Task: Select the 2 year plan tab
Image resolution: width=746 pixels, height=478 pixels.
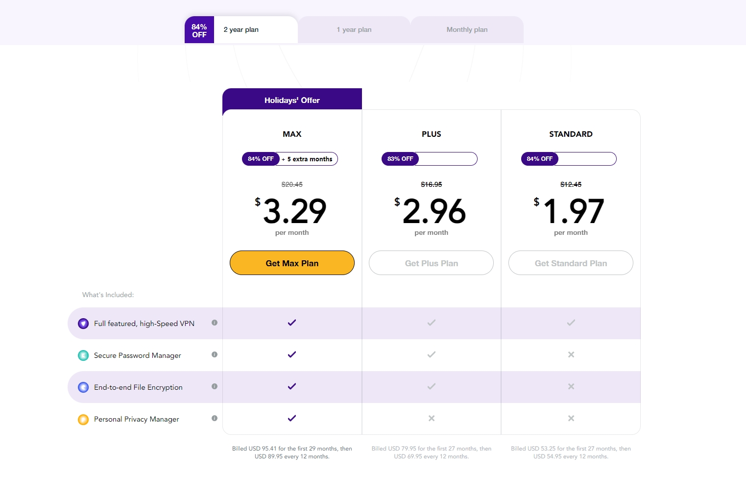Action: (241, 30)
